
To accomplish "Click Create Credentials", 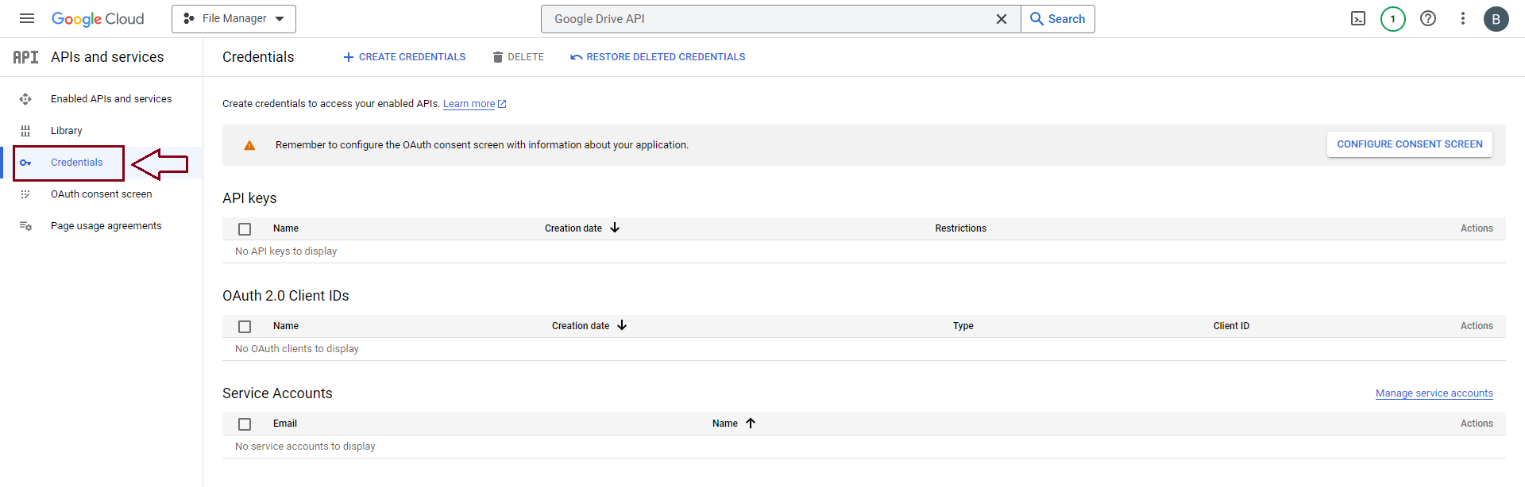I will pyautogui.click(x=404, y=57).
